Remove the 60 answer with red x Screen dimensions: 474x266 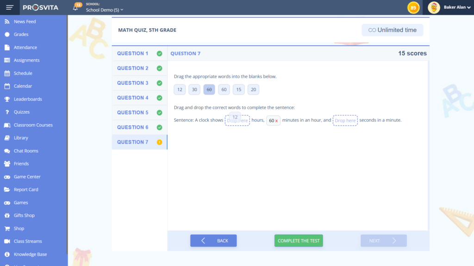pyautogui.click(x=277, y=121)
